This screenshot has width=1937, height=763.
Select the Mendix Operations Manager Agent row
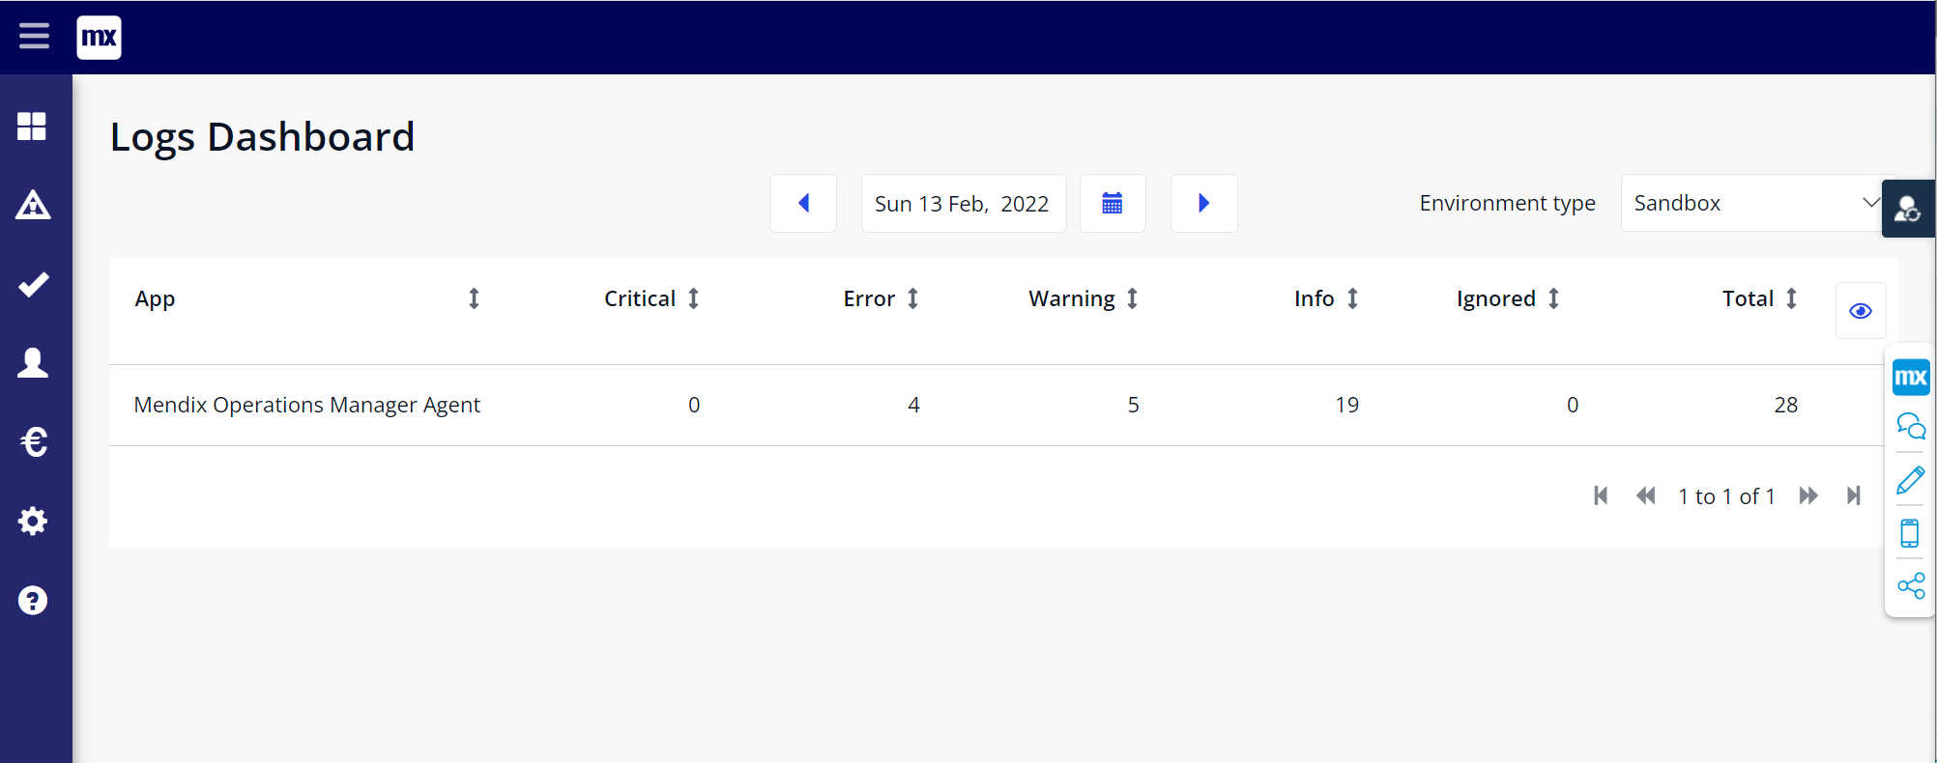tap(997, 405)
